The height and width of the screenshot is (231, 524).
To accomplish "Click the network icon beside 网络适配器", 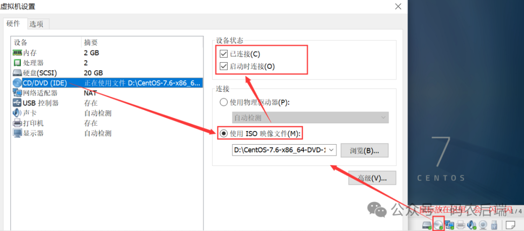I will (17, 93).
